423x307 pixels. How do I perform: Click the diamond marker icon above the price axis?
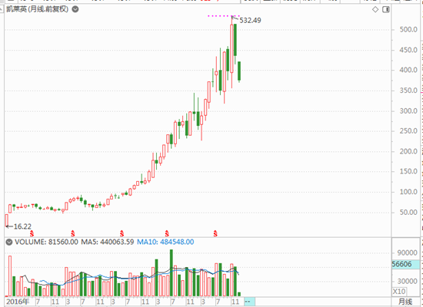(375, 10)
